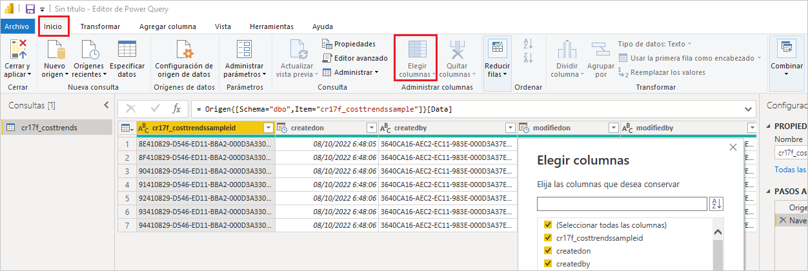Click the Combinar icon
This screenshot has width=808, height=271.
coord(786,48)
